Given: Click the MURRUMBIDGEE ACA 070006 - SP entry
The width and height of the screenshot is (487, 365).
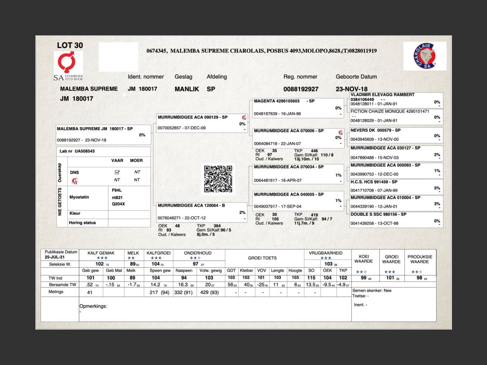Looking at the screenshot, I should [298, 138].
